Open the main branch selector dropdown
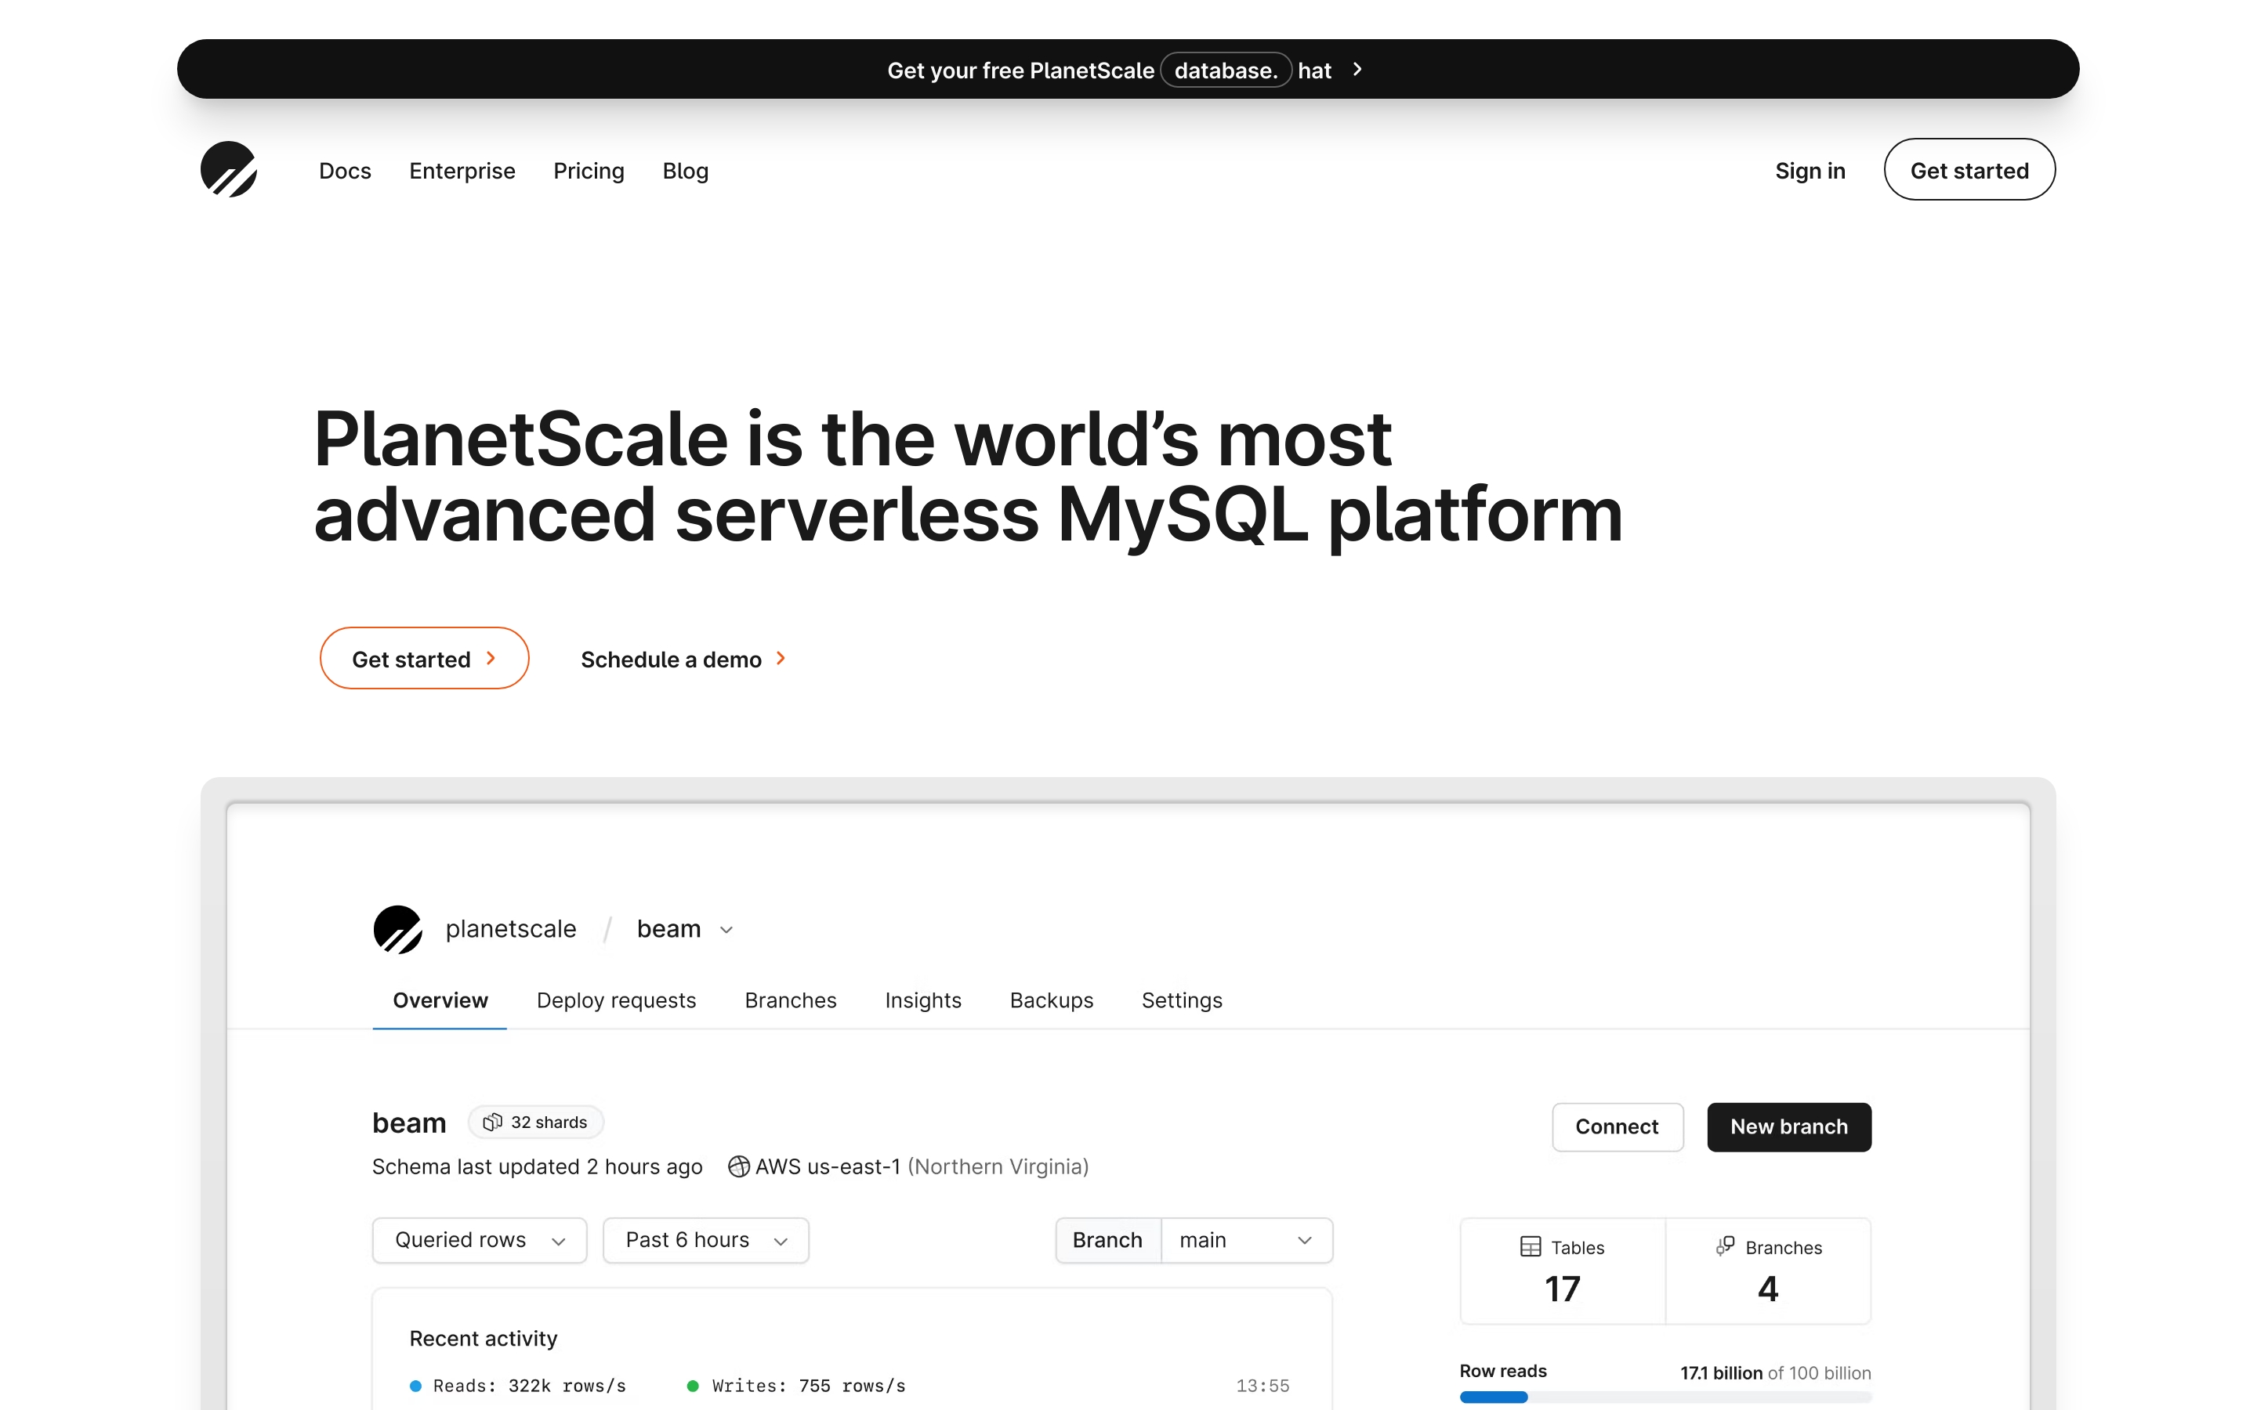2257x1410 pixels. (1246, 1240)
